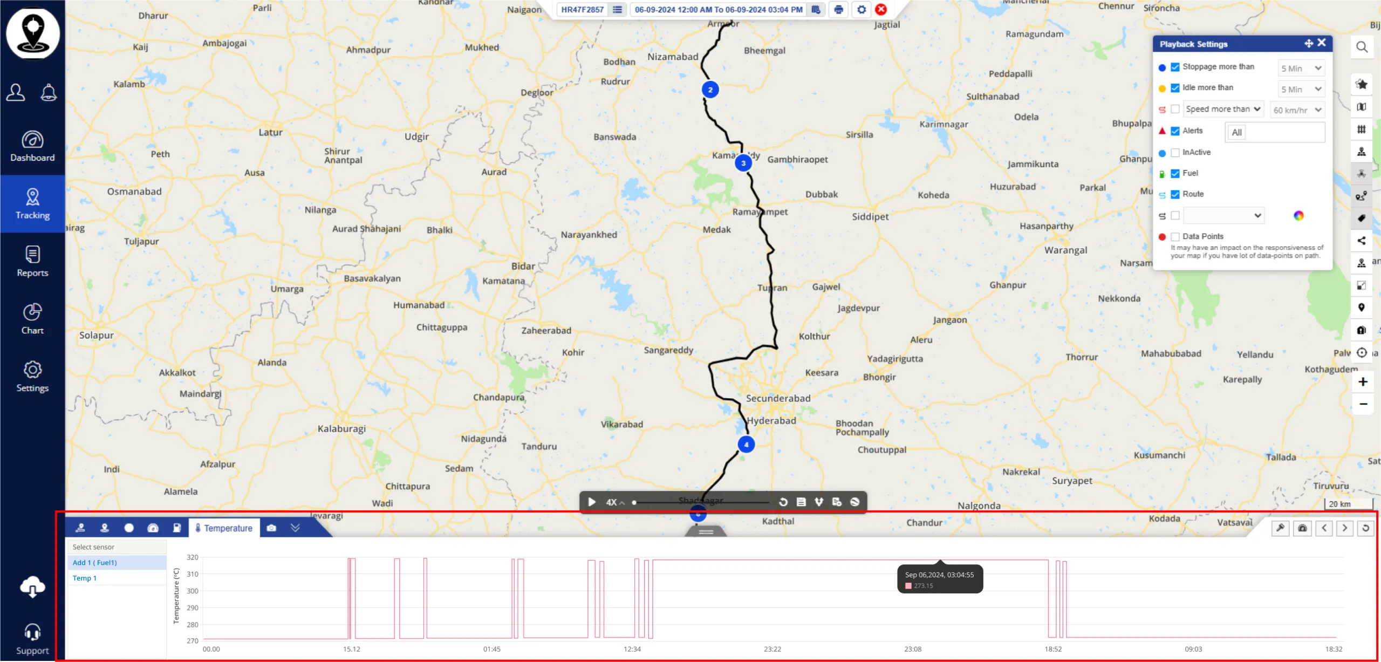Click the search magnifier on map toolbar
The height and width of the screenshot is (662, 1381).
[1362, 47]
